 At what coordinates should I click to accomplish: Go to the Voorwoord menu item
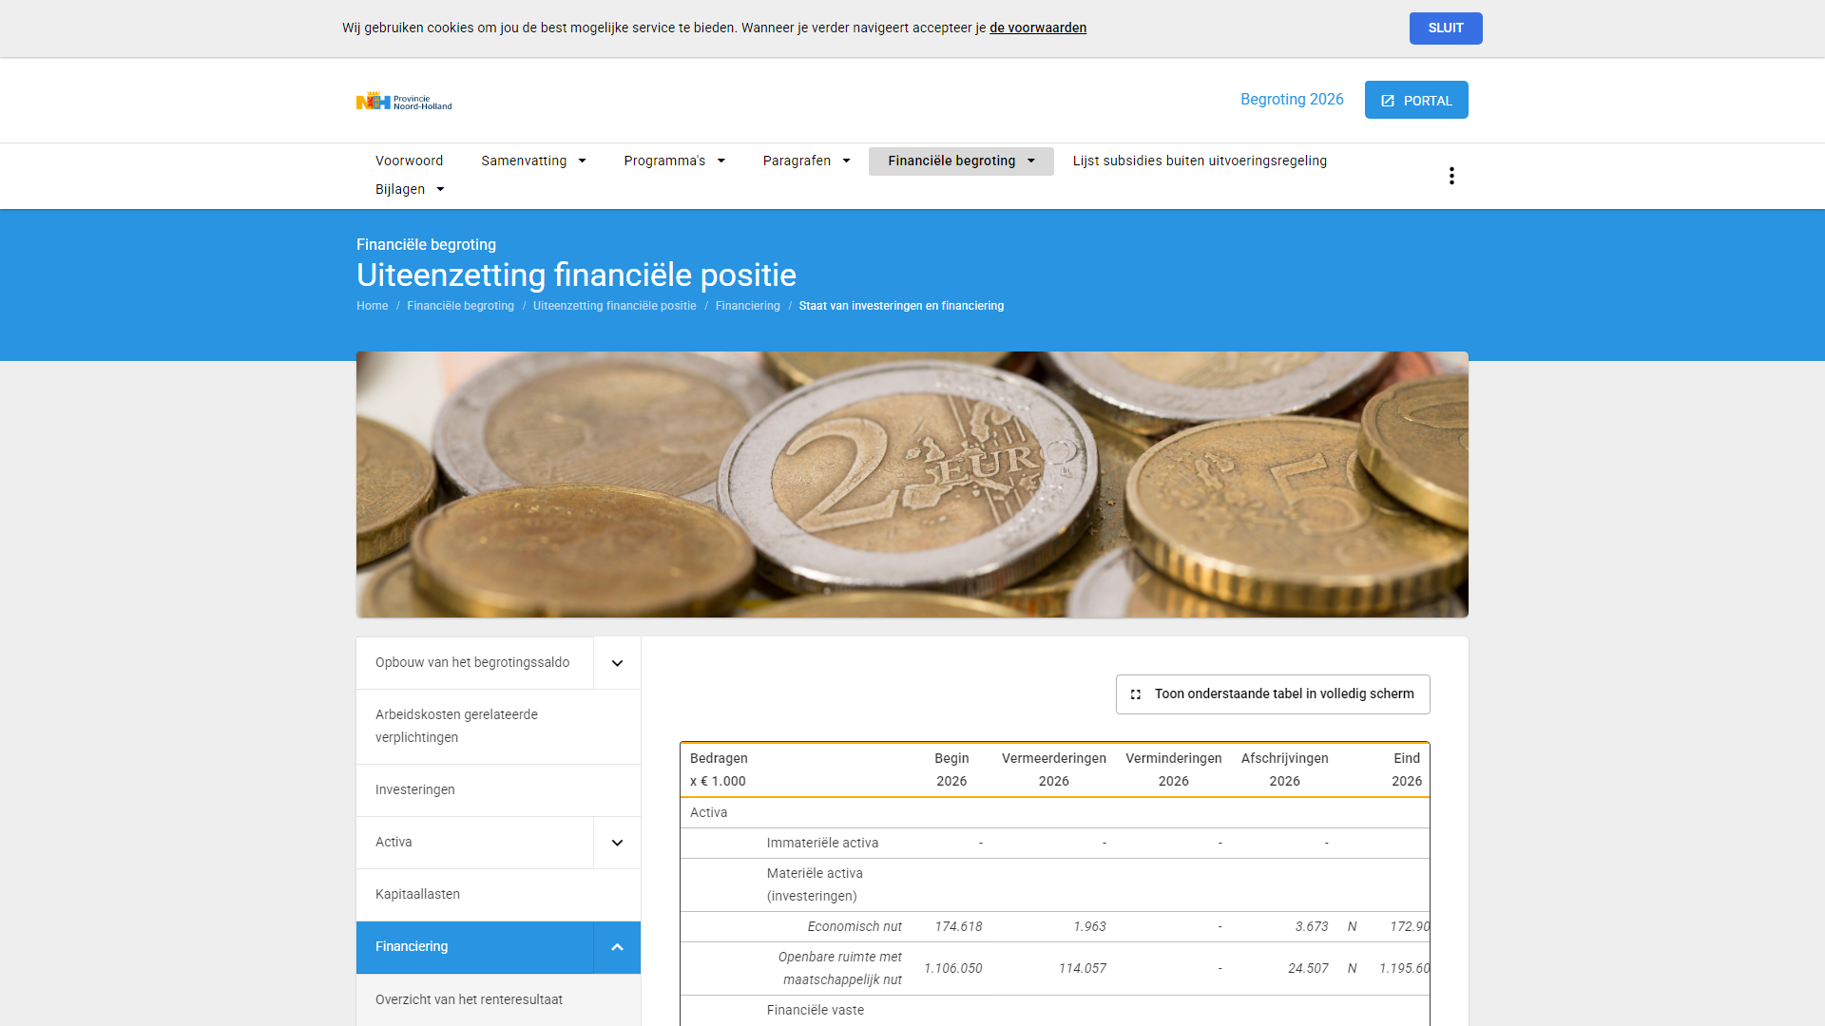[x=409, y=161]
